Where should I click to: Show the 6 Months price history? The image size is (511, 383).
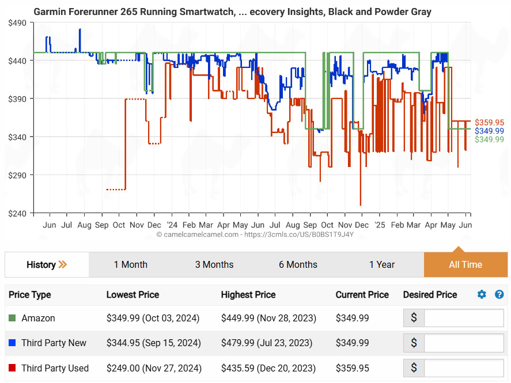(x=298, y=264)
